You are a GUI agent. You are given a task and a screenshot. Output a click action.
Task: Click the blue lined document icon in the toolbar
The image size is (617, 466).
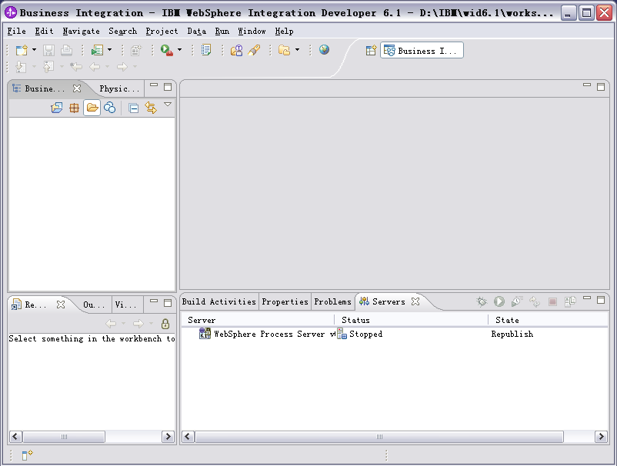click(x=206, y=50)
